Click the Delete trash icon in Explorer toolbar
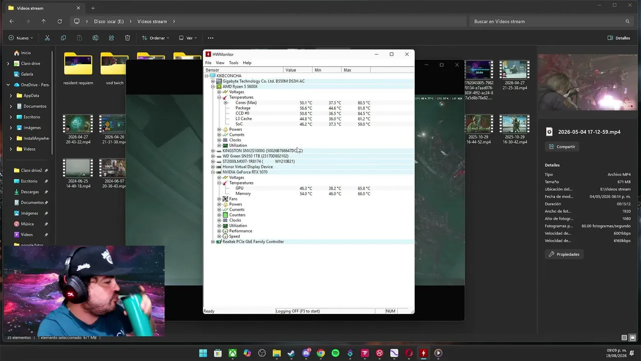The width and height of the screenshot is (641, 361). [127, 38]
